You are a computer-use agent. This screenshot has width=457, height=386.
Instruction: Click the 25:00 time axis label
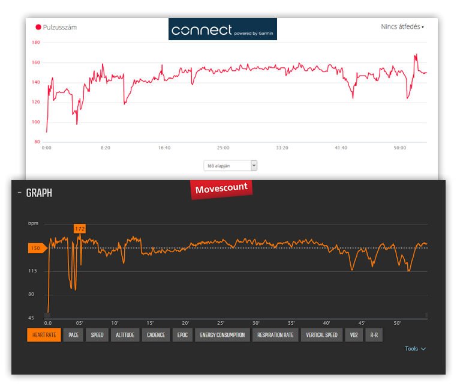pos(223,148)
